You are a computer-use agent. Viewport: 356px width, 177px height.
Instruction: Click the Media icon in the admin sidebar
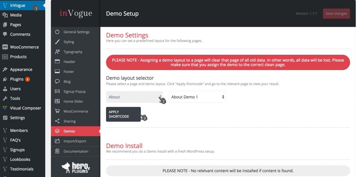(5, 15)
